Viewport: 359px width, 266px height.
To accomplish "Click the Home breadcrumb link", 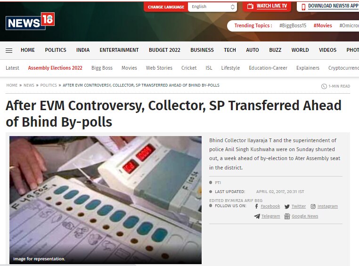I will pyautogui.click(x=12, y=85).
